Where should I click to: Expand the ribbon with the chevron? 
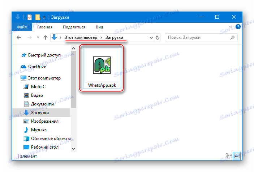click(x=230, y=27)
